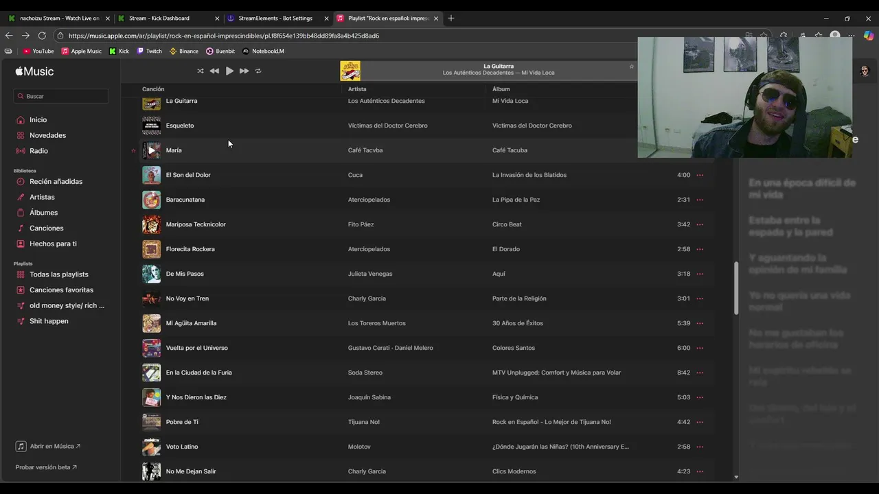This screenshot has width=879, height=494.
Task: Click Probar versión beta link
Action: tap(46, 467)
